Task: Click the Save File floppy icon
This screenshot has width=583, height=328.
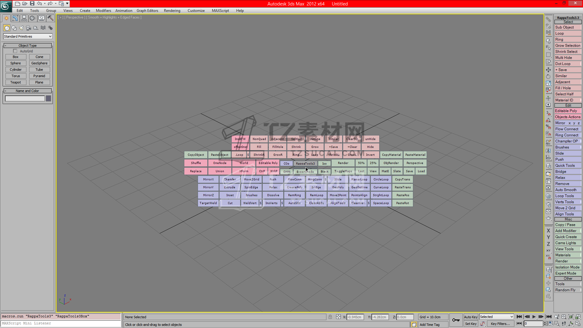Action: [32, 4]
